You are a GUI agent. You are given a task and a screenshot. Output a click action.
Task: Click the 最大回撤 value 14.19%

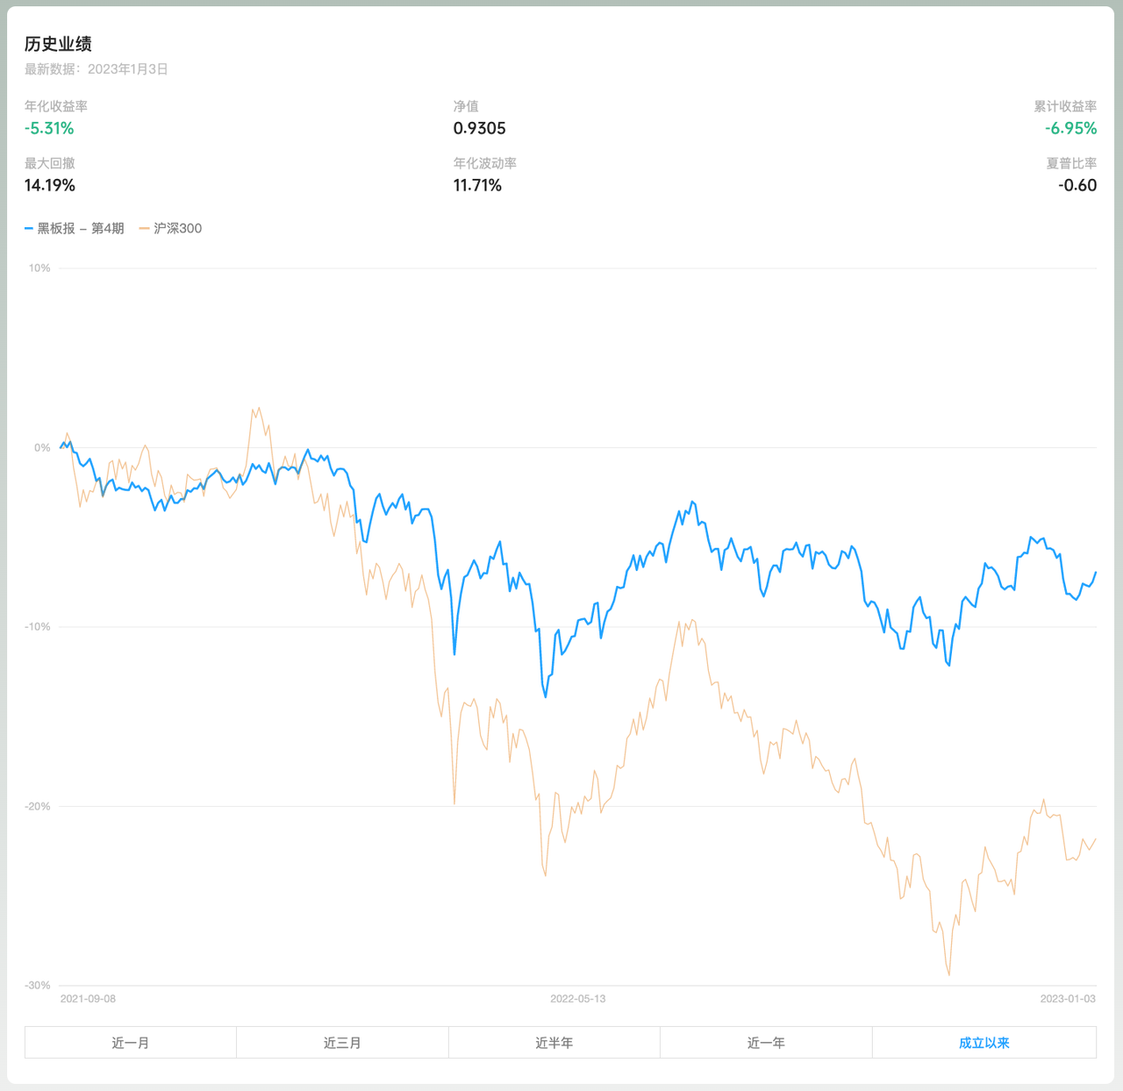tap(50, 185)
